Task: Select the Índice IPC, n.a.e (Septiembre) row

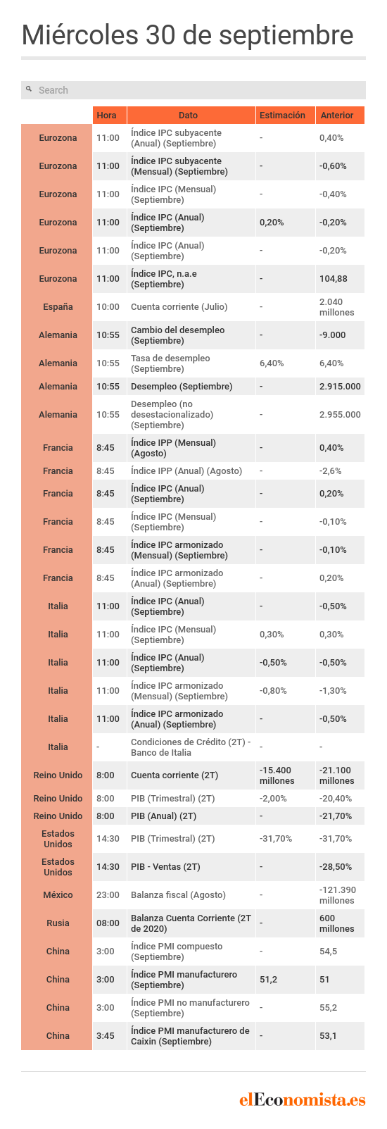Action: (193, 279)
